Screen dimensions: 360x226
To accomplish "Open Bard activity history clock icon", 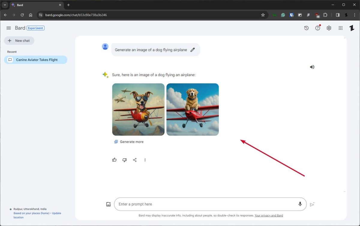I will pos(306,28).
